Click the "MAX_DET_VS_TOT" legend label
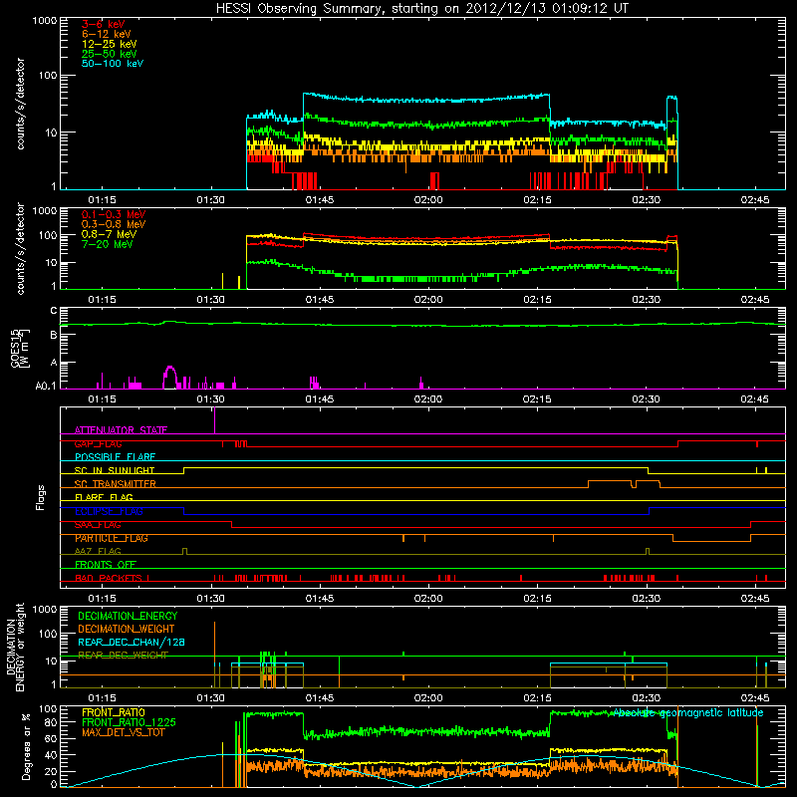This screenshot has height=797, width=797. (123, 732)
